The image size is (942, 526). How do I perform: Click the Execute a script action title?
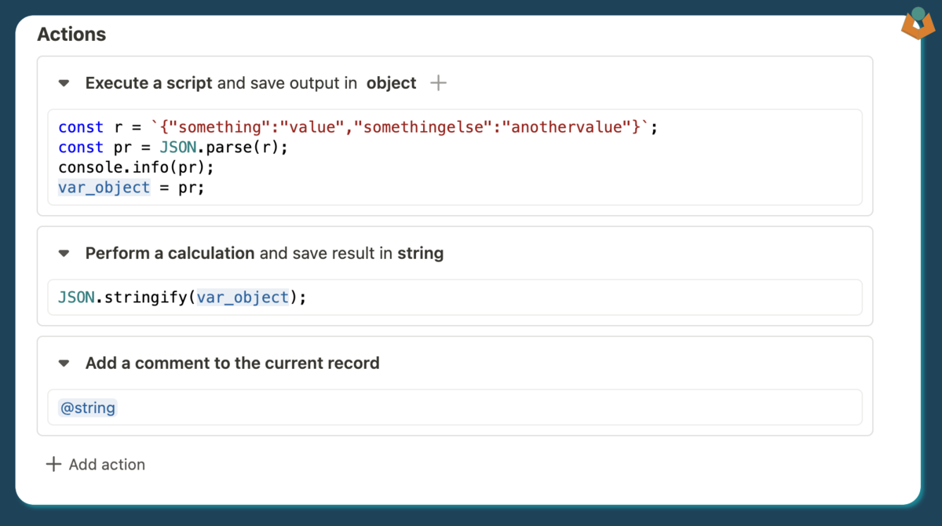click(x=148, y=82)
